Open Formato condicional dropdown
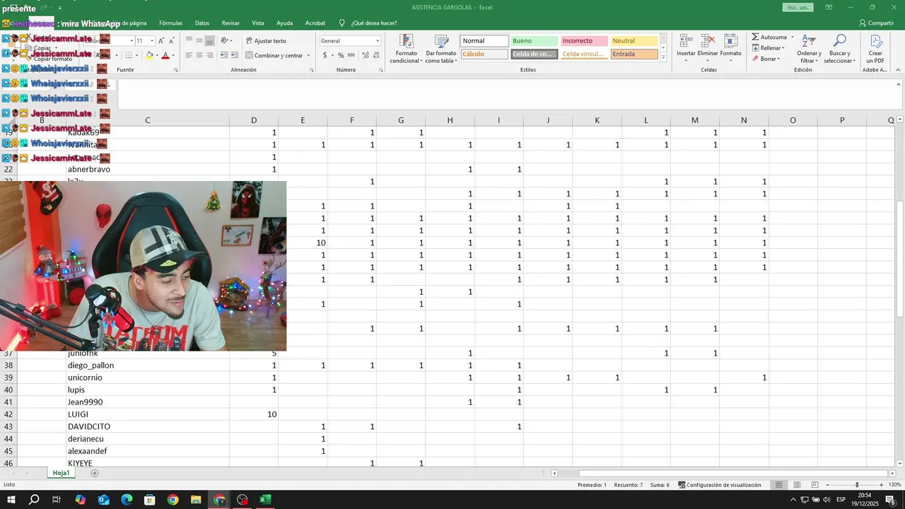Screen dimensions: 905x509 click(x=406, y=48)
